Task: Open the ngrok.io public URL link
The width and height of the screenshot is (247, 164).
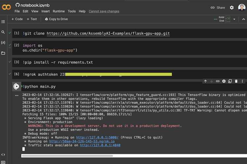Action: click(x=82, y=141)
